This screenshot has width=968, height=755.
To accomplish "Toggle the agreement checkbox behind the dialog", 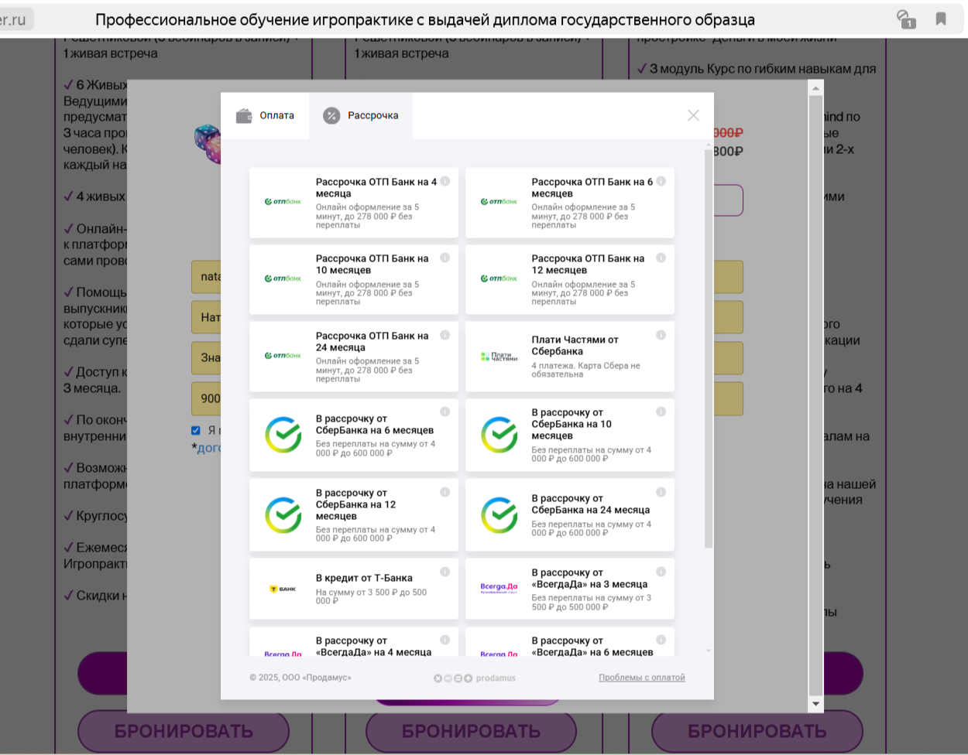I will [196, 430].
